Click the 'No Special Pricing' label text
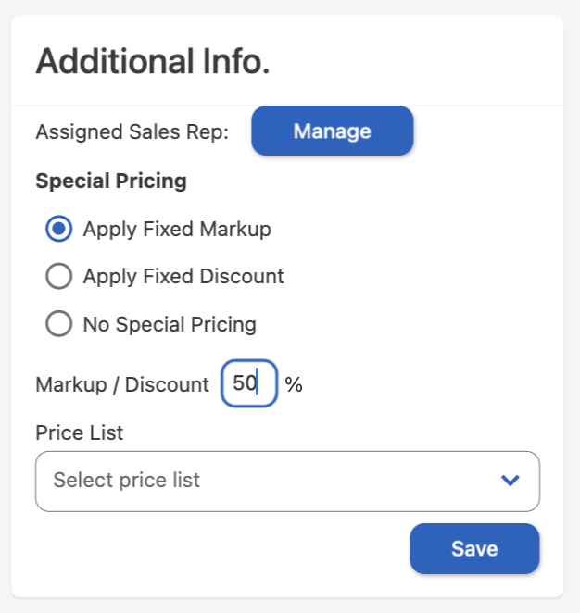This screenshot has width=580, height=613. [170, 324]
